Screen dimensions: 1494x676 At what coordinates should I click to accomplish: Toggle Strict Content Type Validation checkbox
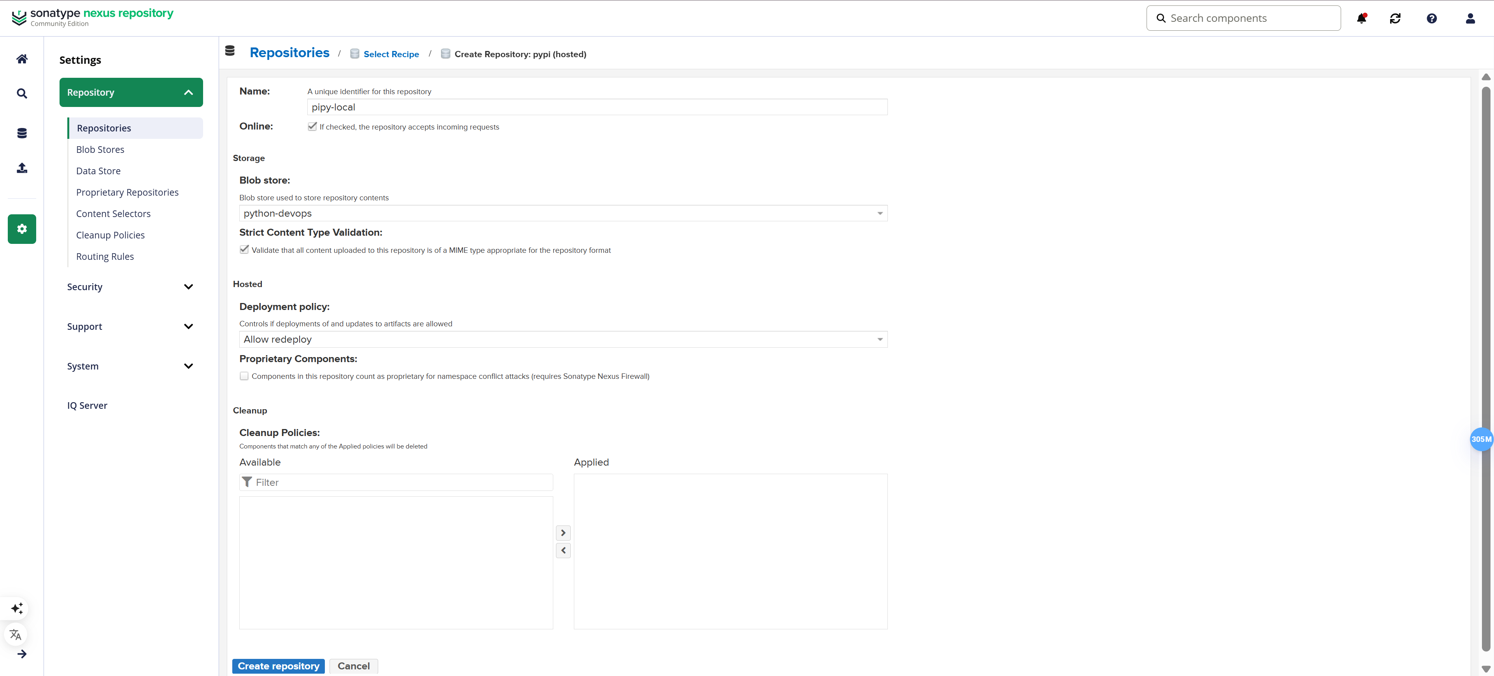point(244,250)
